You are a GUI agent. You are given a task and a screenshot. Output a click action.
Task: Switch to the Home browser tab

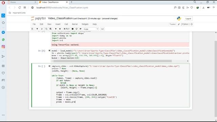point(22,2)
